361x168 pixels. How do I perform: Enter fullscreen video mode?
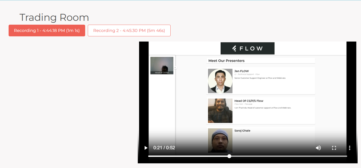point(334,148)
